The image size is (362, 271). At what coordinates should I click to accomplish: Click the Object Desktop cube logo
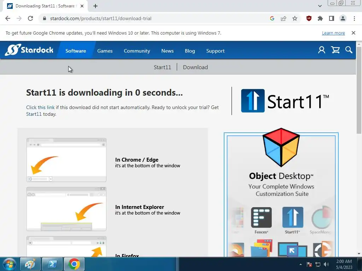[x=281, y=147]
